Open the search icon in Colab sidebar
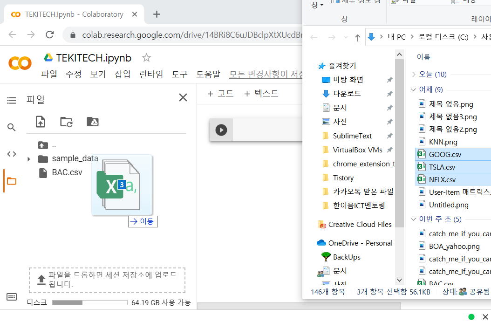 point(12,127)
